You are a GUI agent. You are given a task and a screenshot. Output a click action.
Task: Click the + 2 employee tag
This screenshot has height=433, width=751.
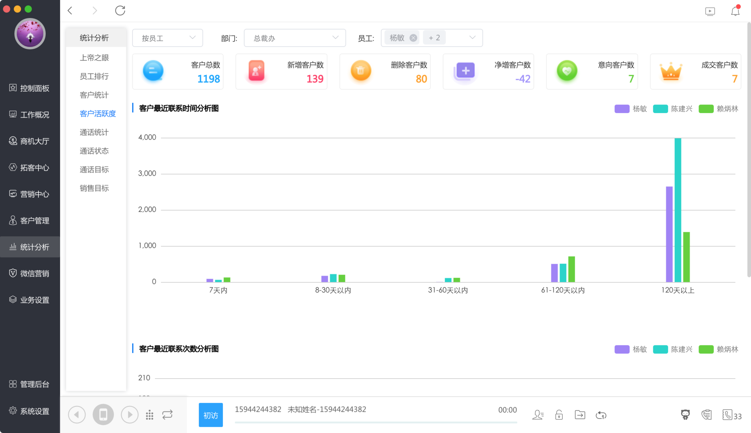(x=434, y=38)
